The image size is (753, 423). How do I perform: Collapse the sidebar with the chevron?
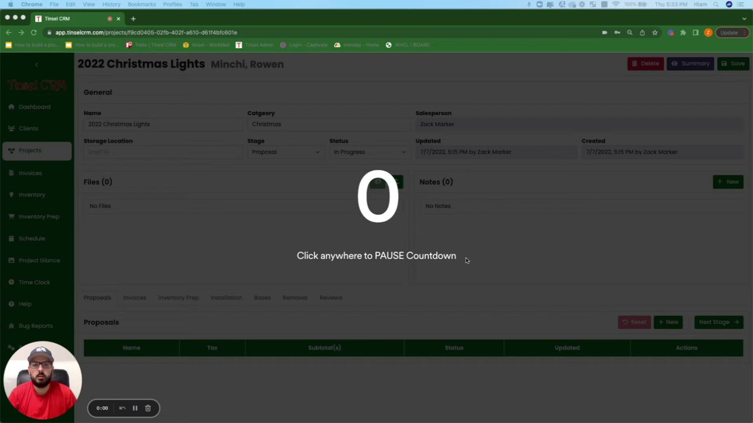(x=36, y=64)
